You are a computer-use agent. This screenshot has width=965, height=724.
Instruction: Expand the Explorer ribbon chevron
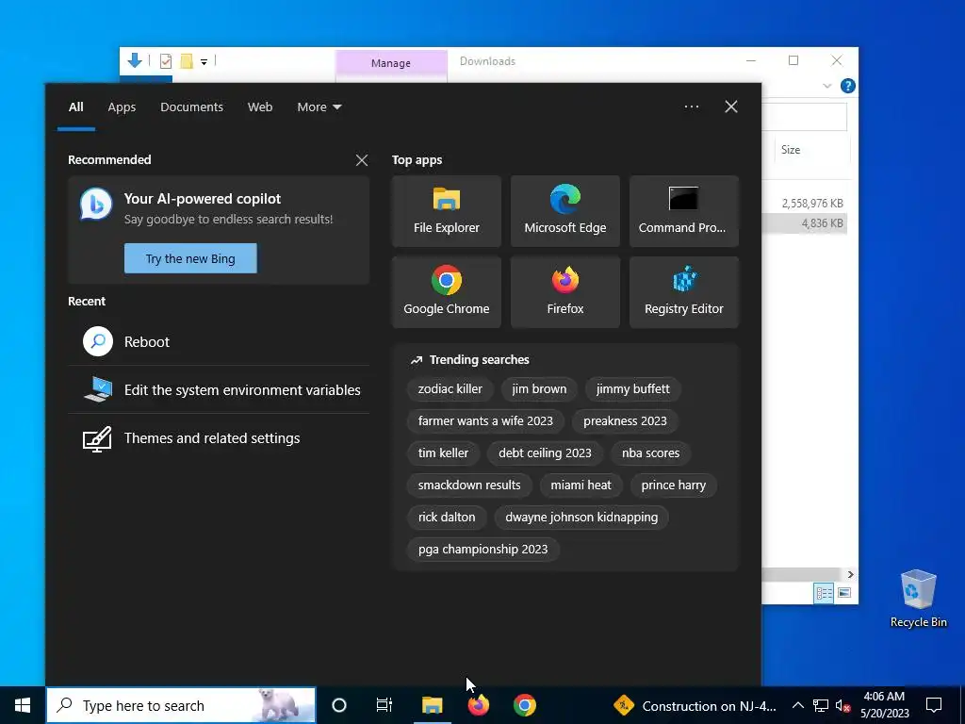(x=827, y=86)
